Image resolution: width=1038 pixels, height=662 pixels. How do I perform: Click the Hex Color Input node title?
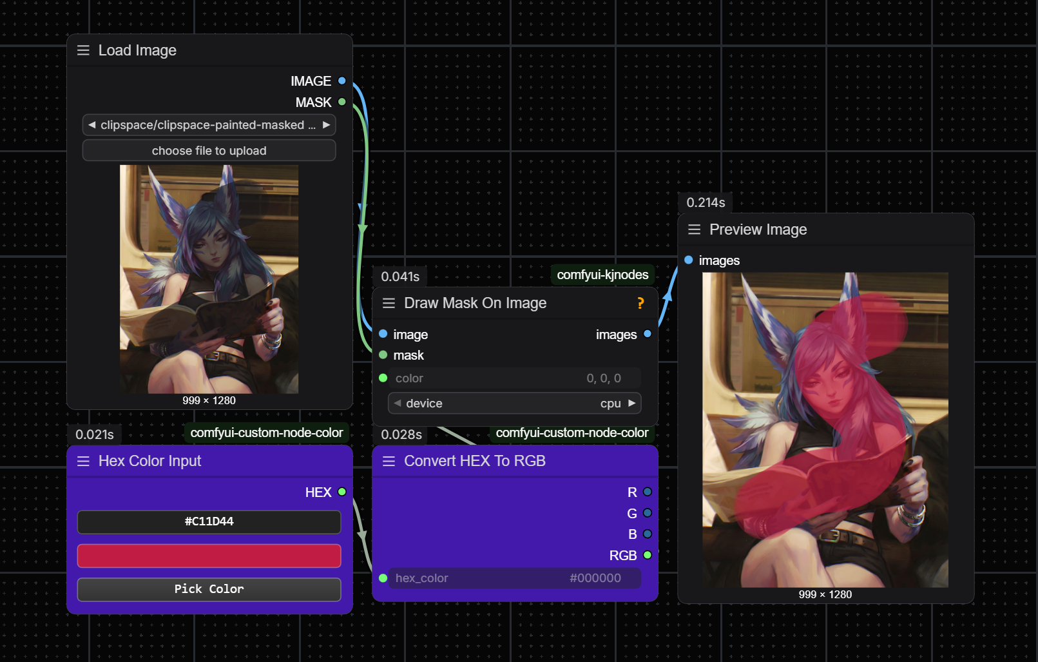[149, 461]
